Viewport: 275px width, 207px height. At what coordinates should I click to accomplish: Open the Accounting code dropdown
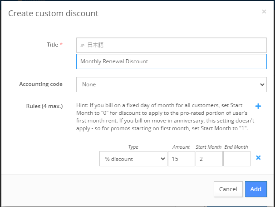coord(172,85)
